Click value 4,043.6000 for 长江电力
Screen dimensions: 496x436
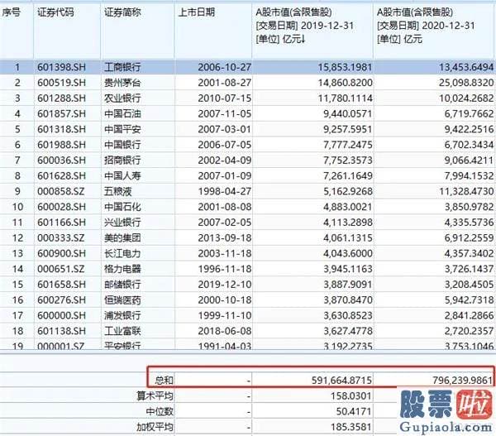(348, 253)
